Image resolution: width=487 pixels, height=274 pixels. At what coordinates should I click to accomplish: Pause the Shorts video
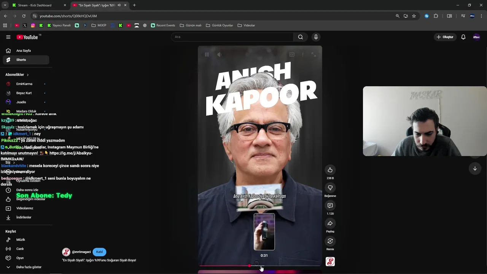click(207, 54)
